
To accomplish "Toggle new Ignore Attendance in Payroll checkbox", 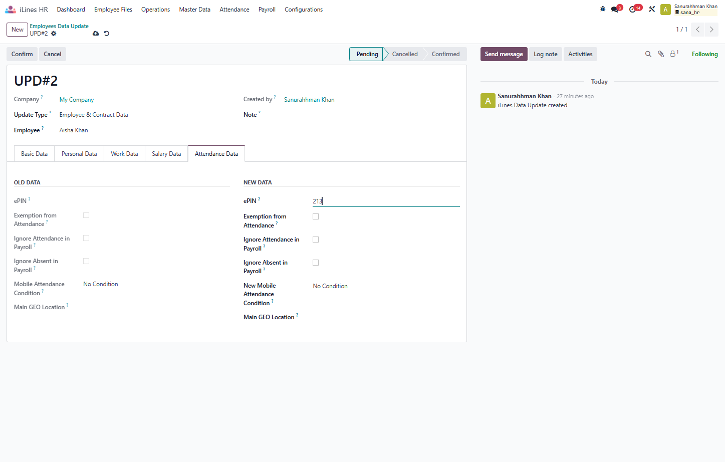I will (316, 240).
